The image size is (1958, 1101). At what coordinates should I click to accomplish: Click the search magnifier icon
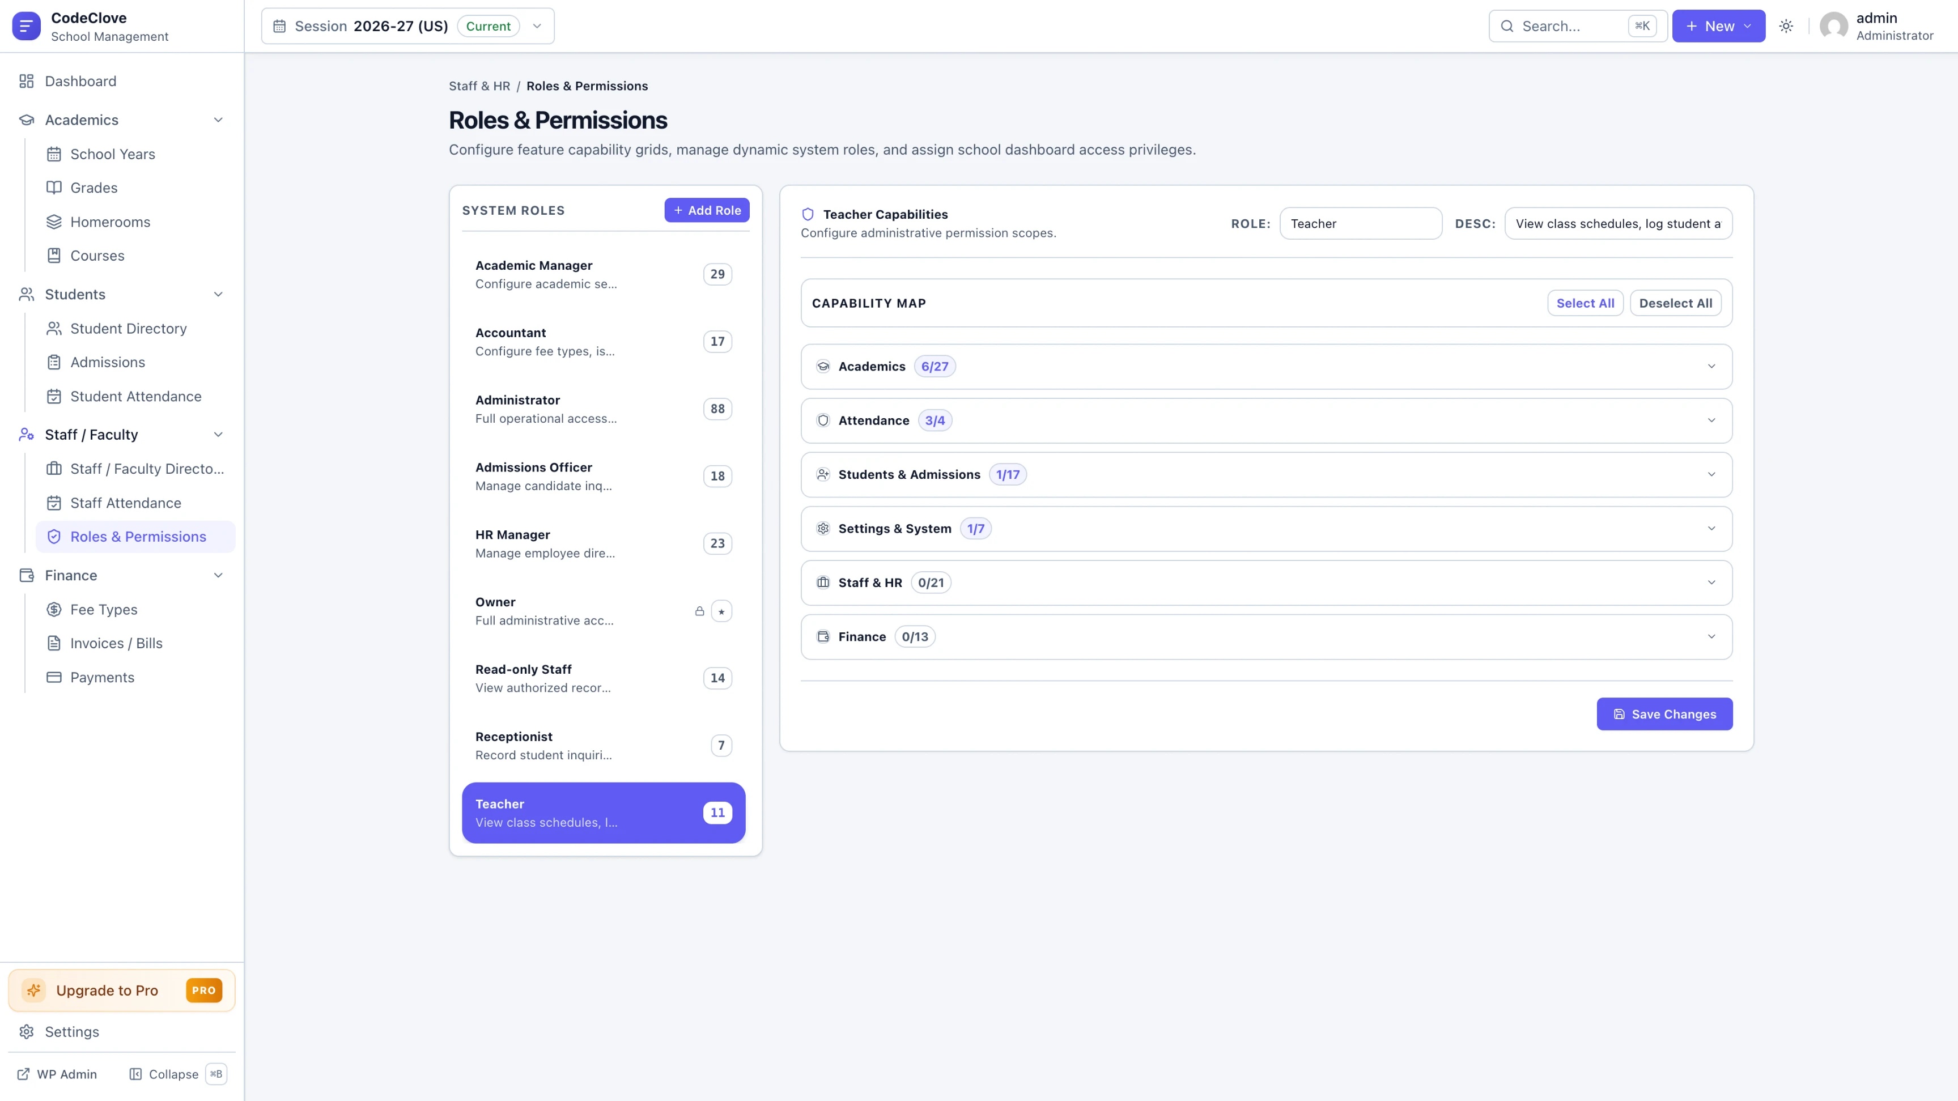(x=1506, y=26)
